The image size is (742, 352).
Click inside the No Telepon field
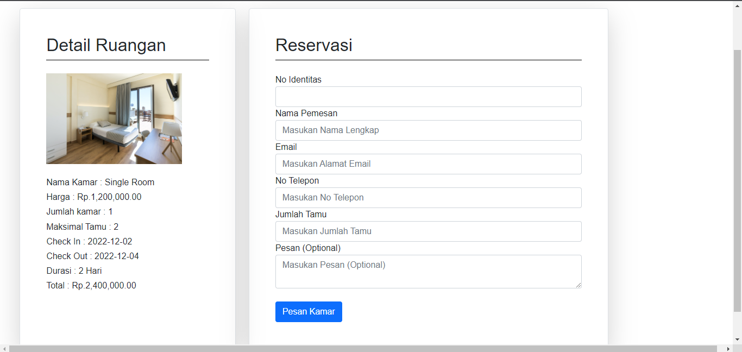428,197
